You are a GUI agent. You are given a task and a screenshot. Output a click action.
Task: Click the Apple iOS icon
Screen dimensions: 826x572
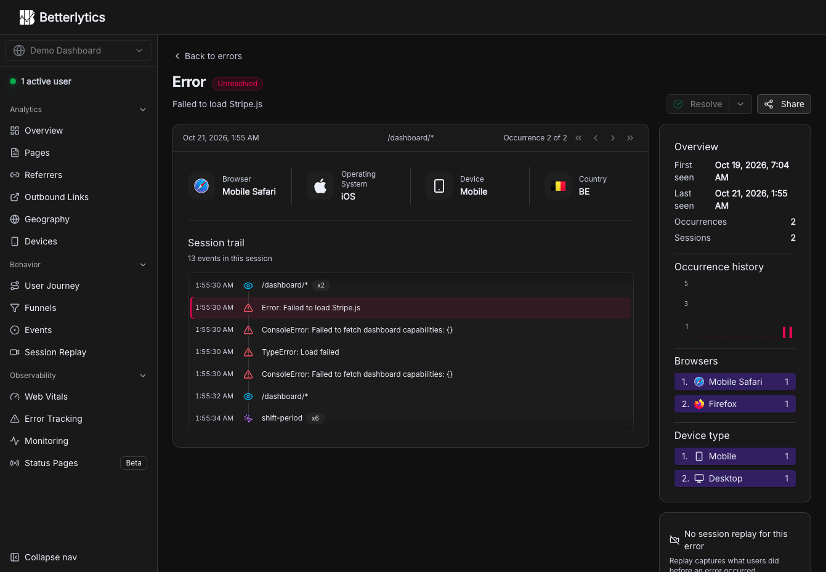tap(320, 186)
